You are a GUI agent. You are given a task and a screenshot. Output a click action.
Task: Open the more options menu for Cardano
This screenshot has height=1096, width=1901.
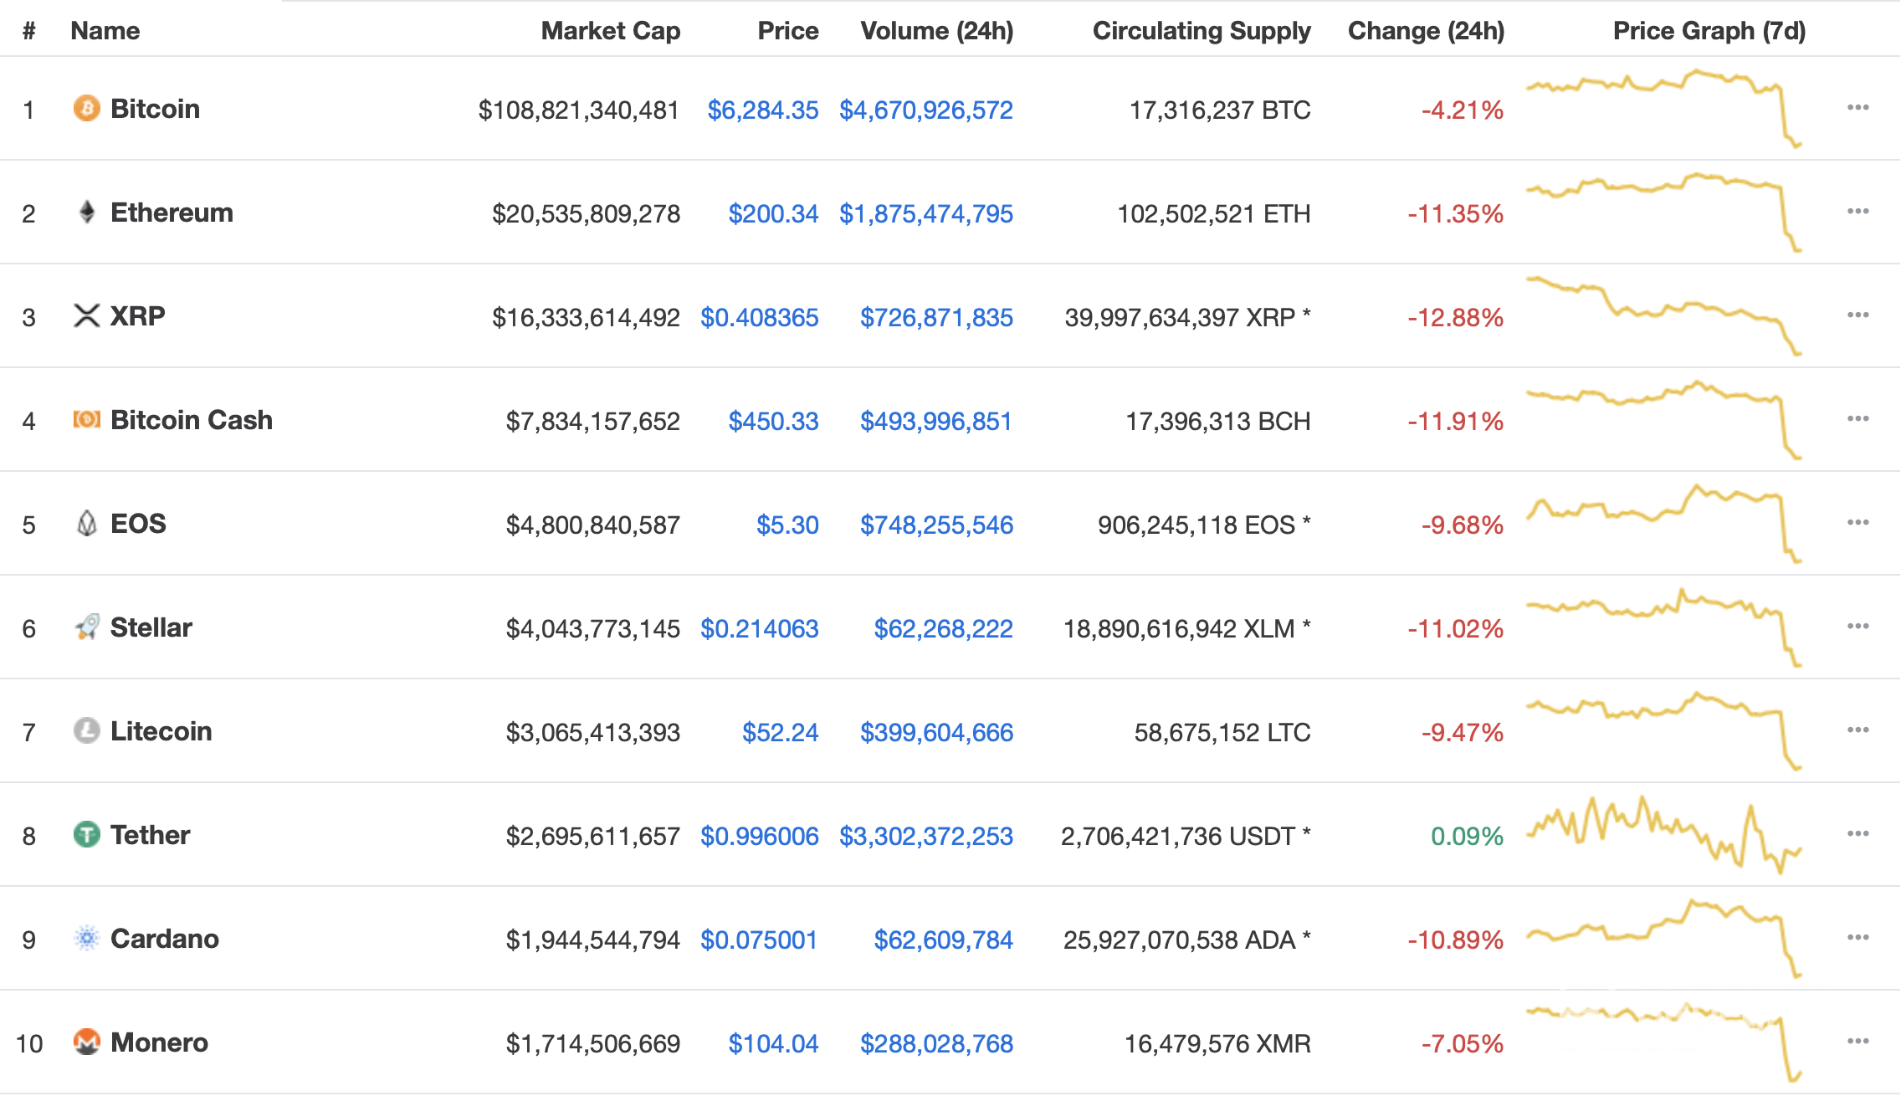pyautogui.click(x=1857, y=937)
